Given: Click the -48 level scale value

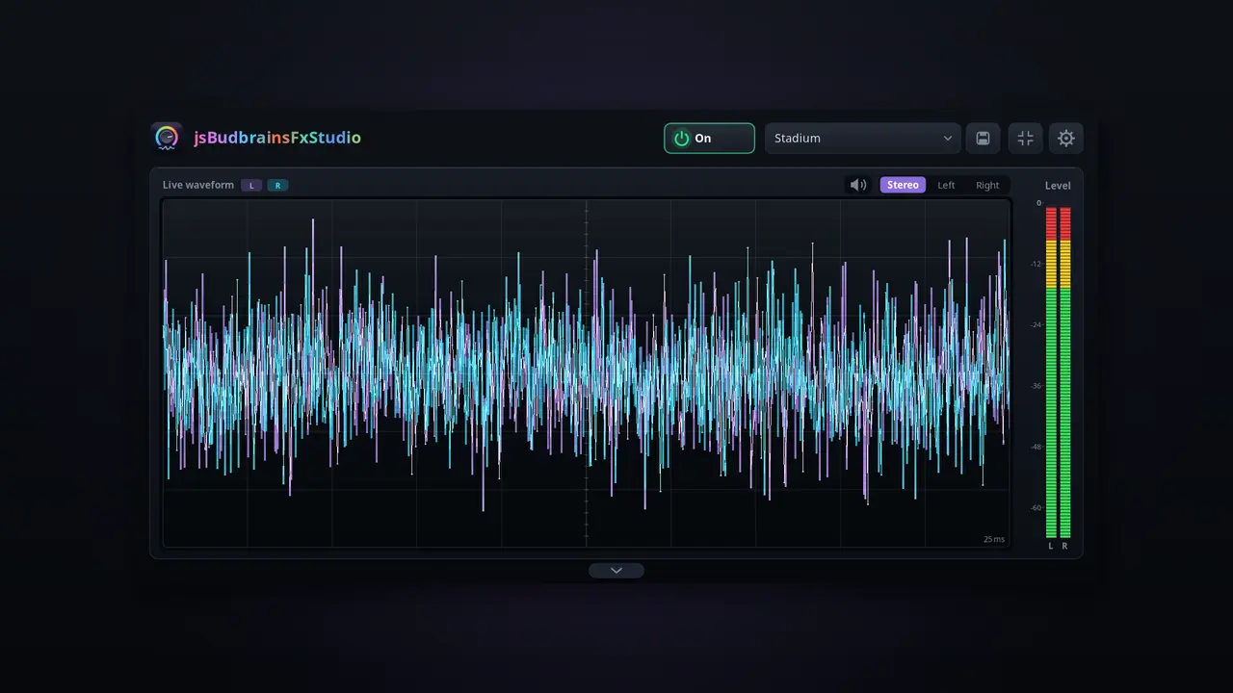Looking at the screenshot, I should [x=1036, y=447].
